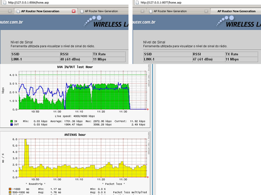Close the active tab with the red X

[x=73, y=11]
